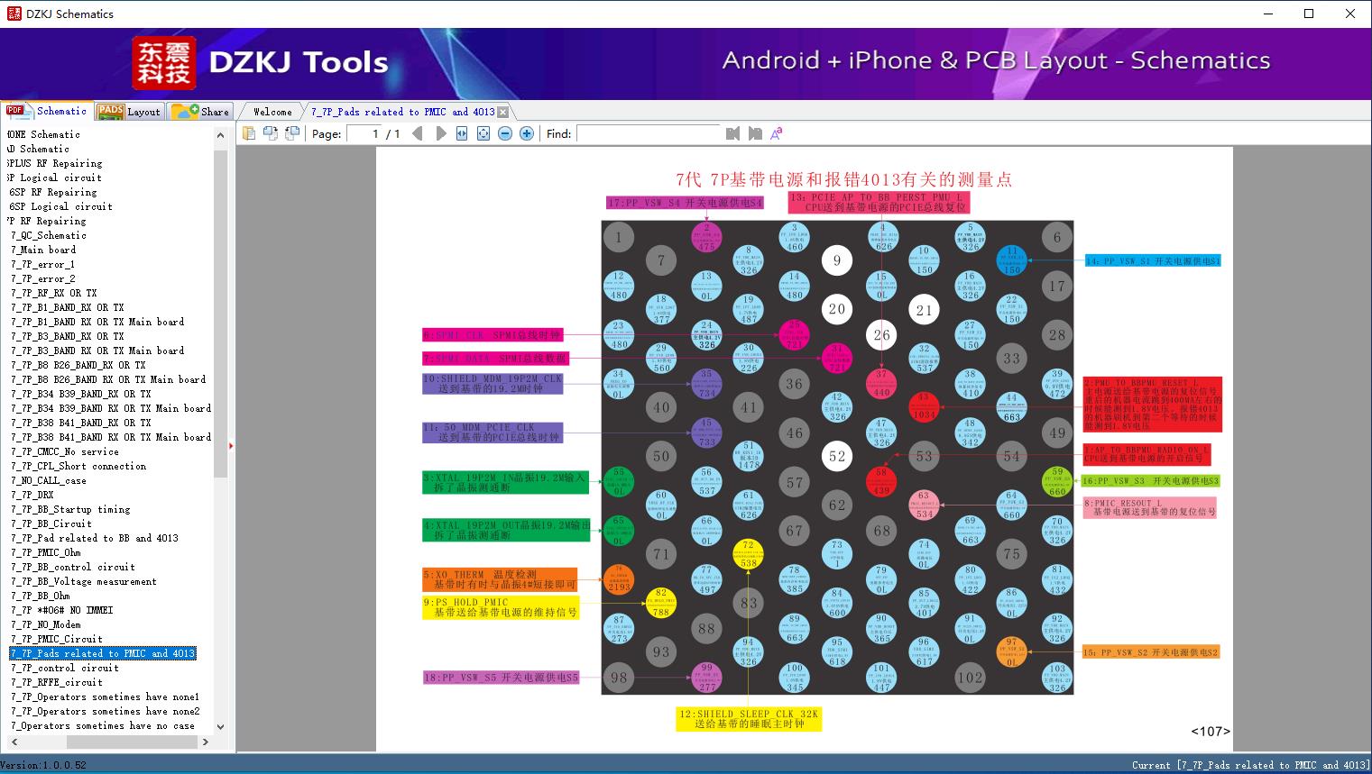
Task: Click the copy document toolbar icon
Action: (x=249, y=133)
